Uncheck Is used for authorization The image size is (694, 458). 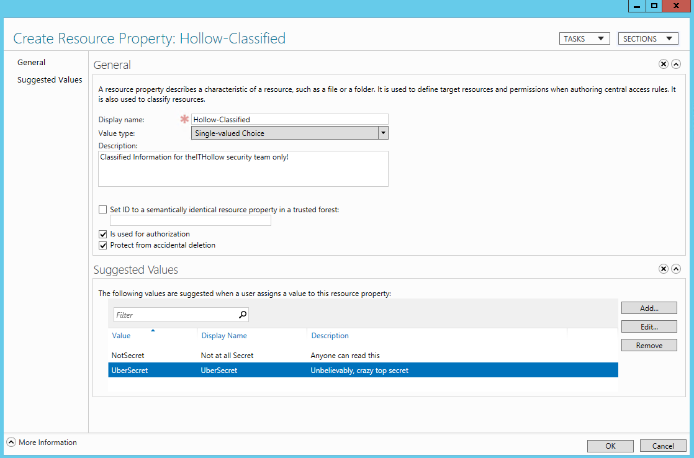coord(103,234)
